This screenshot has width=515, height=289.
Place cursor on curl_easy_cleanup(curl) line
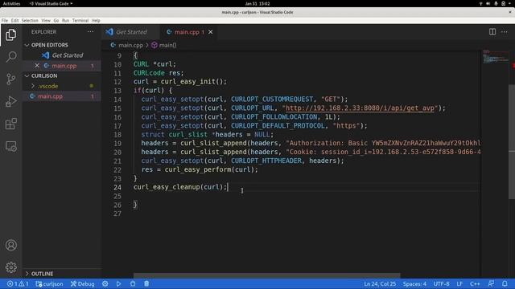(180, 187)
